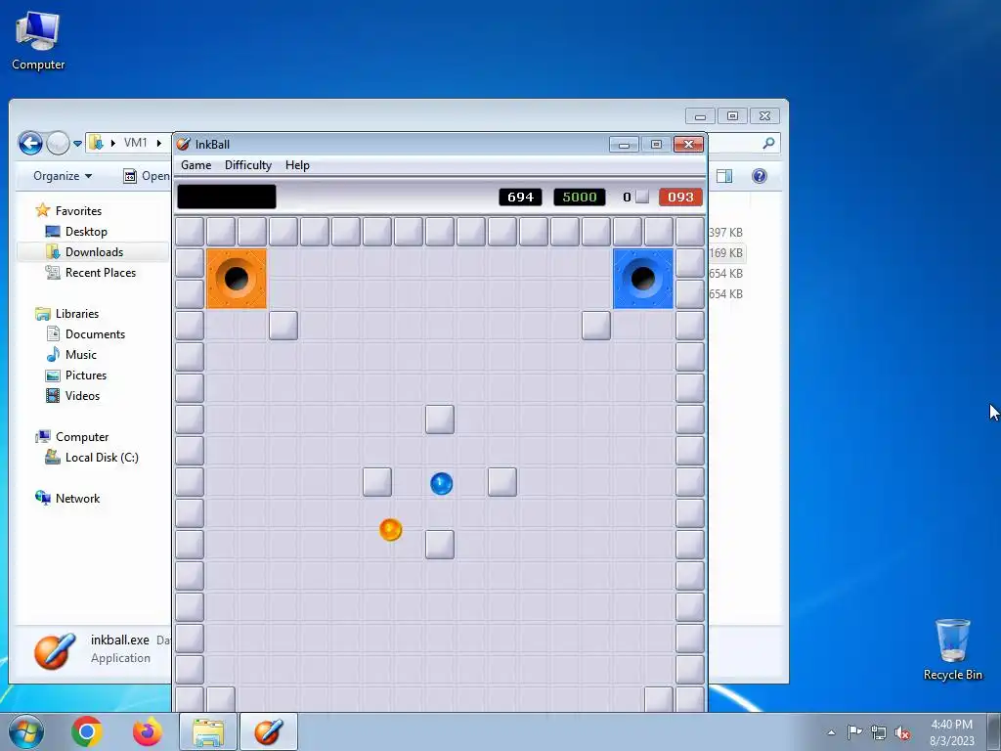Click the taskbar clock showing 4:40 PM
The height and width of the screenshot is (751, 1001).
point(951,732)
